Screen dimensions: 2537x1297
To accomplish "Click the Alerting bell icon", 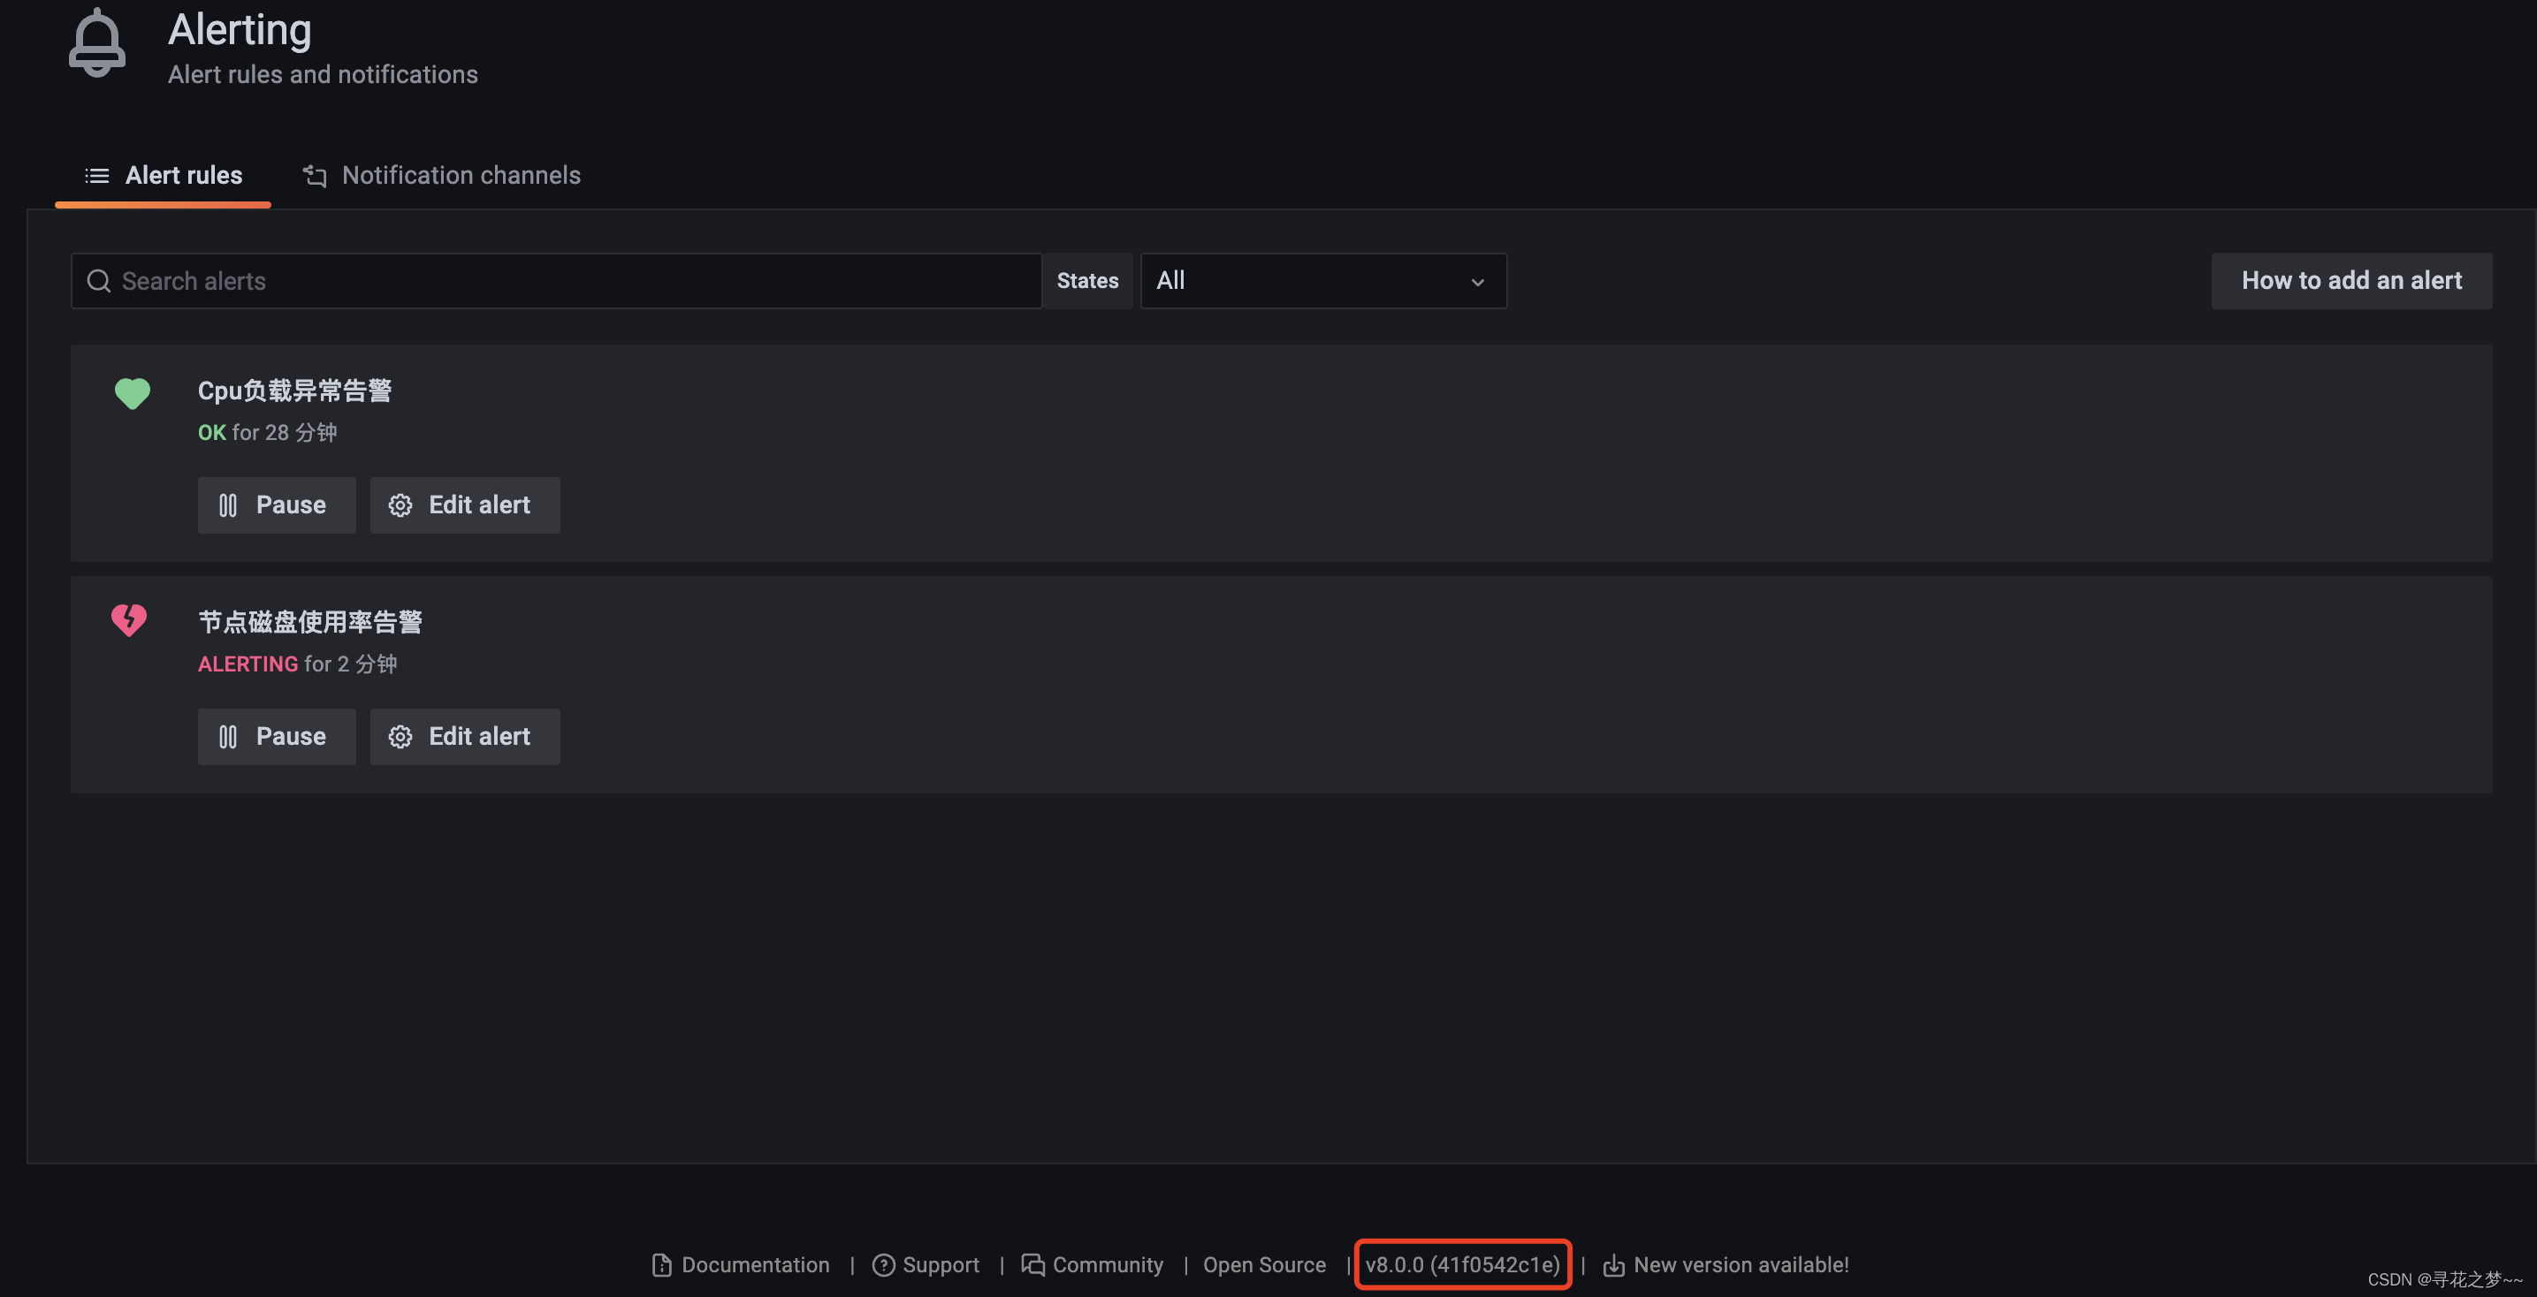I will pos(96,43).
